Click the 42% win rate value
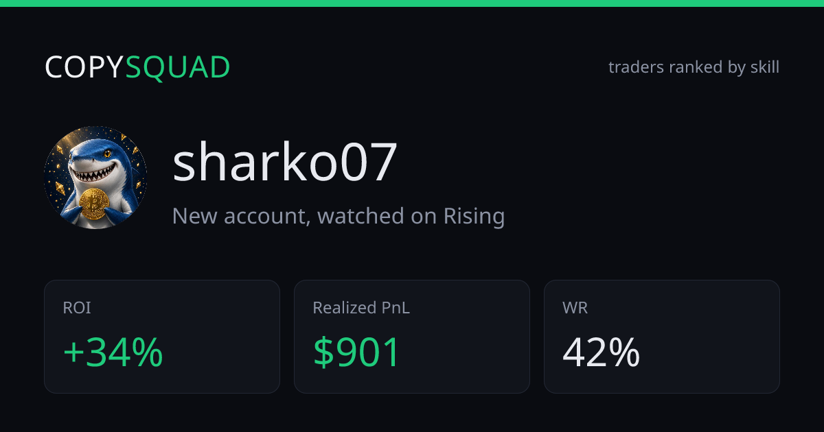Viewport: 824px width, 432px height. pos(601,353)
